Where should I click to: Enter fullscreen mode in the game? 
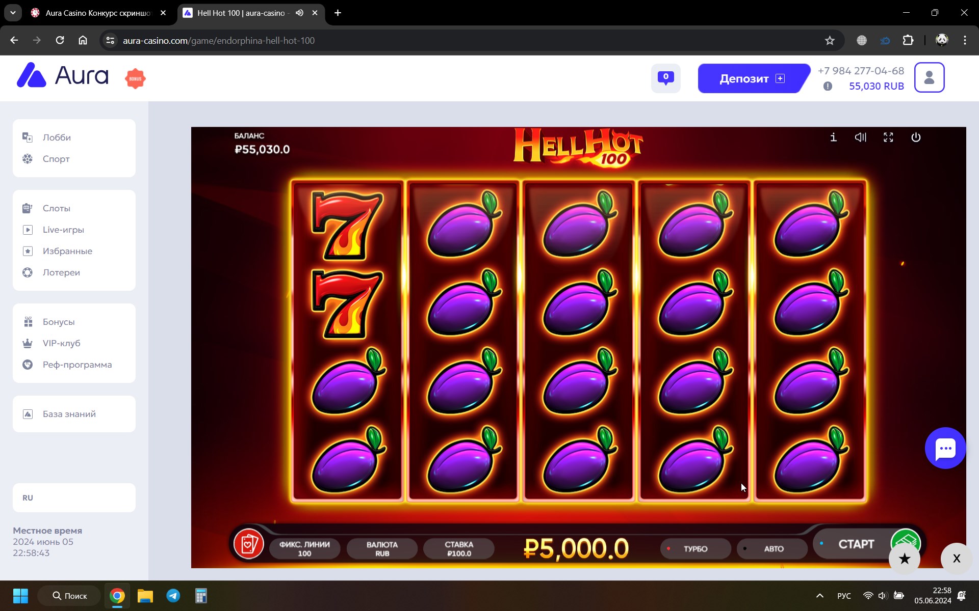point(888,137)
